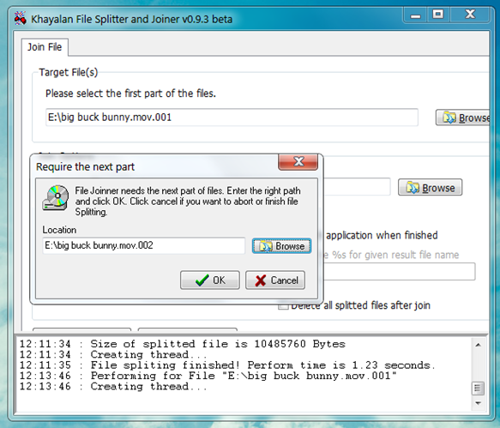
Task: Browse for the first part target file
Action: [462, 118]
